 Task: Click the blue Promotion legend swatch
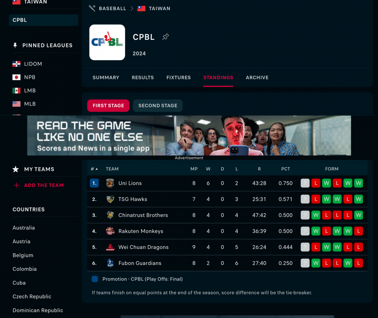point(95,279)
